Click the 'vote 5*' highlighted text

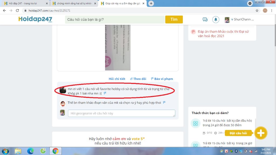click(x=138, y=139)
